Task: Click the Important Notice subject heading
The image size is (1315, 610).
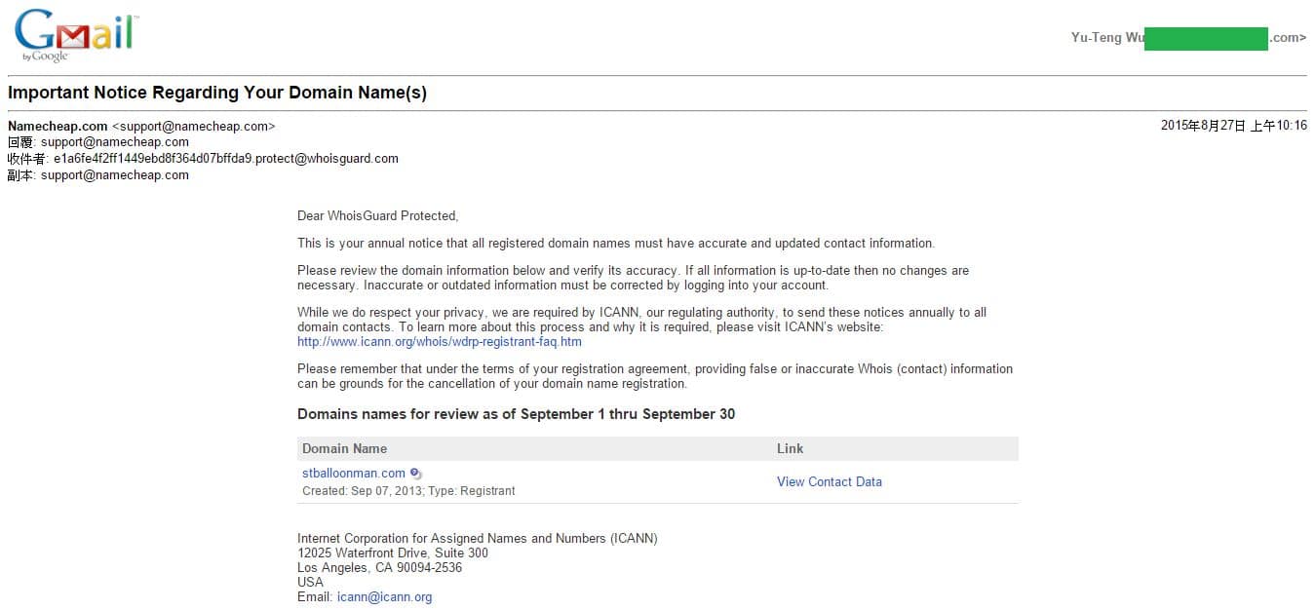Action: click(x=217, y=94)
